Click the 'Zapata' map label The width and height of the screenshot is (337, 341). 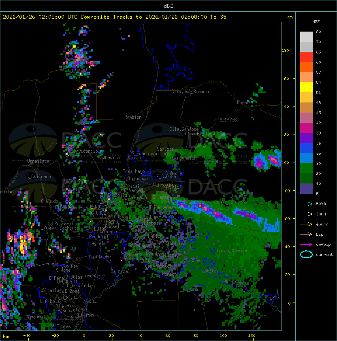click(x=90, y=302)
